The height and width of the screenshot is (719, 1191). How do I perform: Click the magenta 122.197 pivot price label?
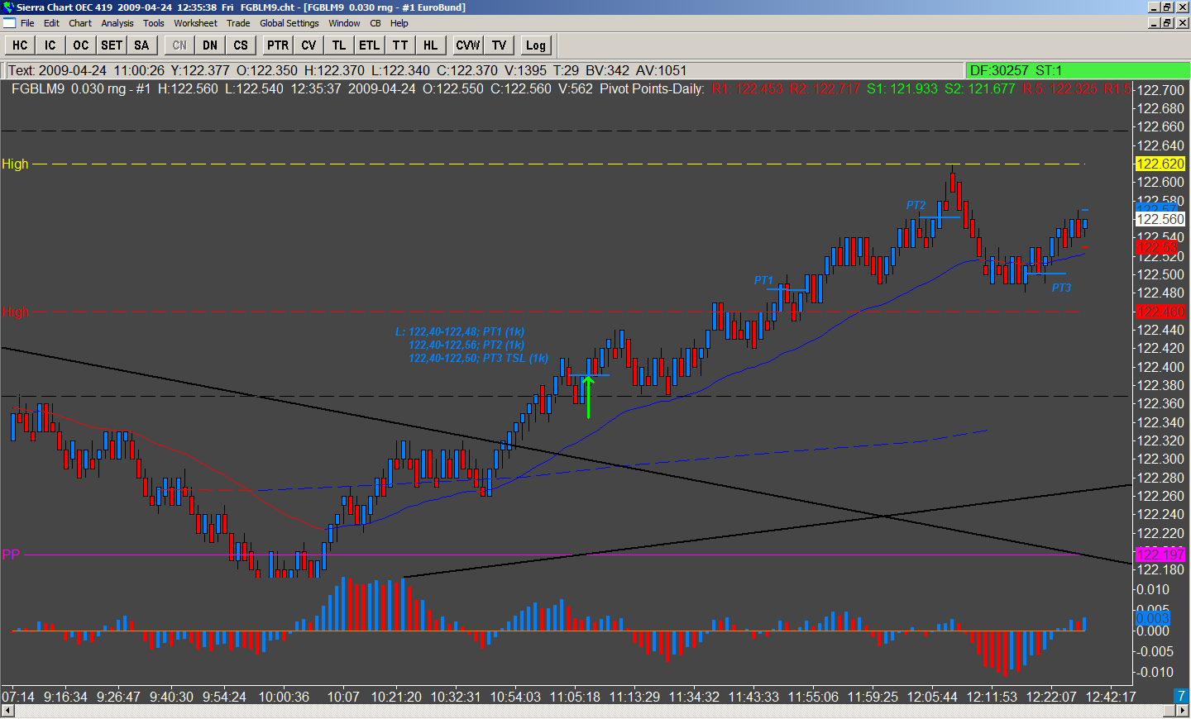[1160, 555]
